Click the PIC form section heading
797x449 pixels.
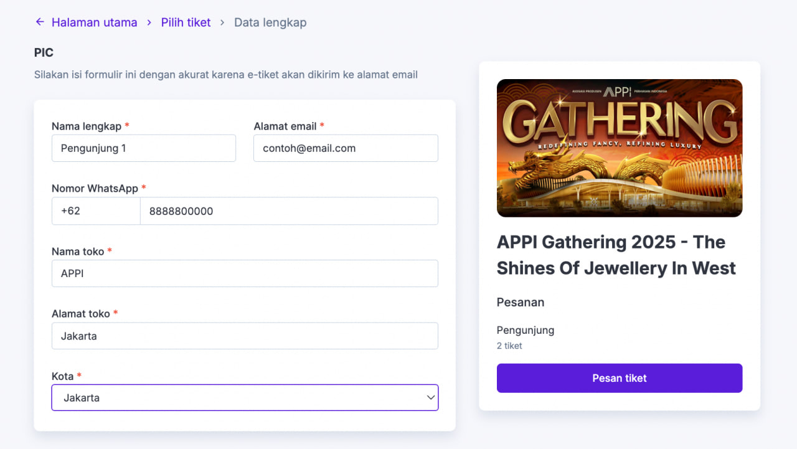pyautogui.click(x=44, y=53)
